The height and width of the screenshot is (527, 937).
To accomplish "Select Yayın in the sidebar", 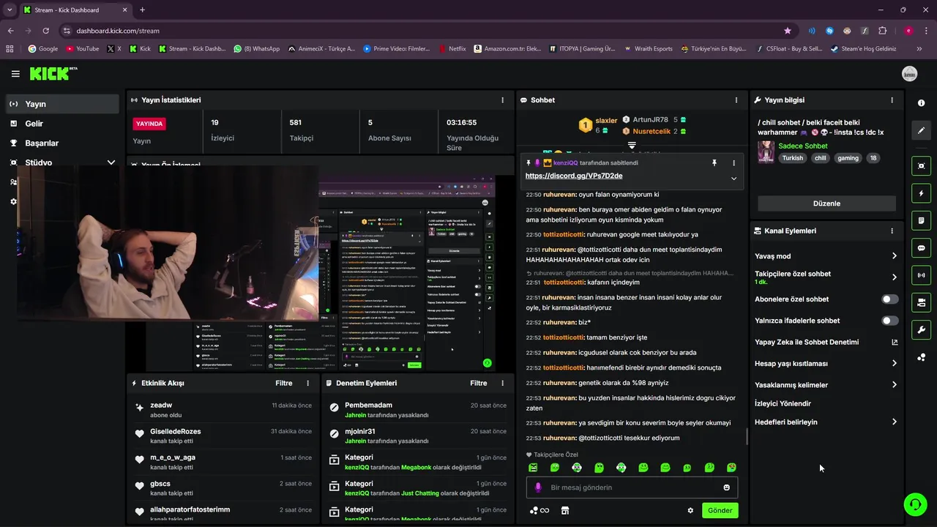I will (x=62, y=104).
